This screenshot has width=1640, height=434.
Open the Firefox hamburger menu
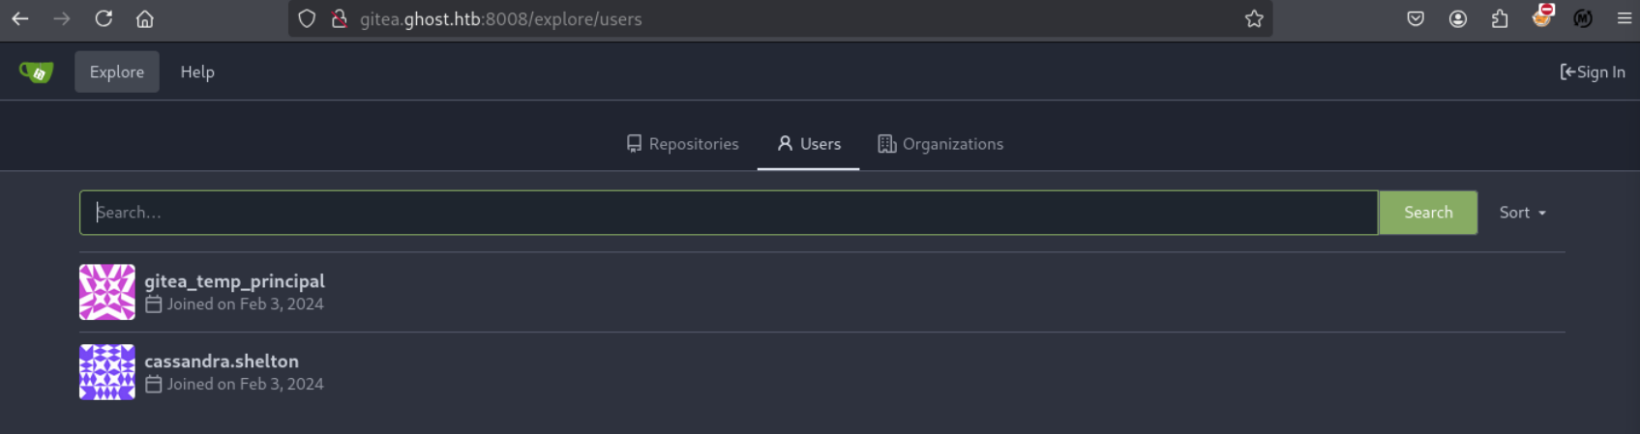[x=1624, y=18]
